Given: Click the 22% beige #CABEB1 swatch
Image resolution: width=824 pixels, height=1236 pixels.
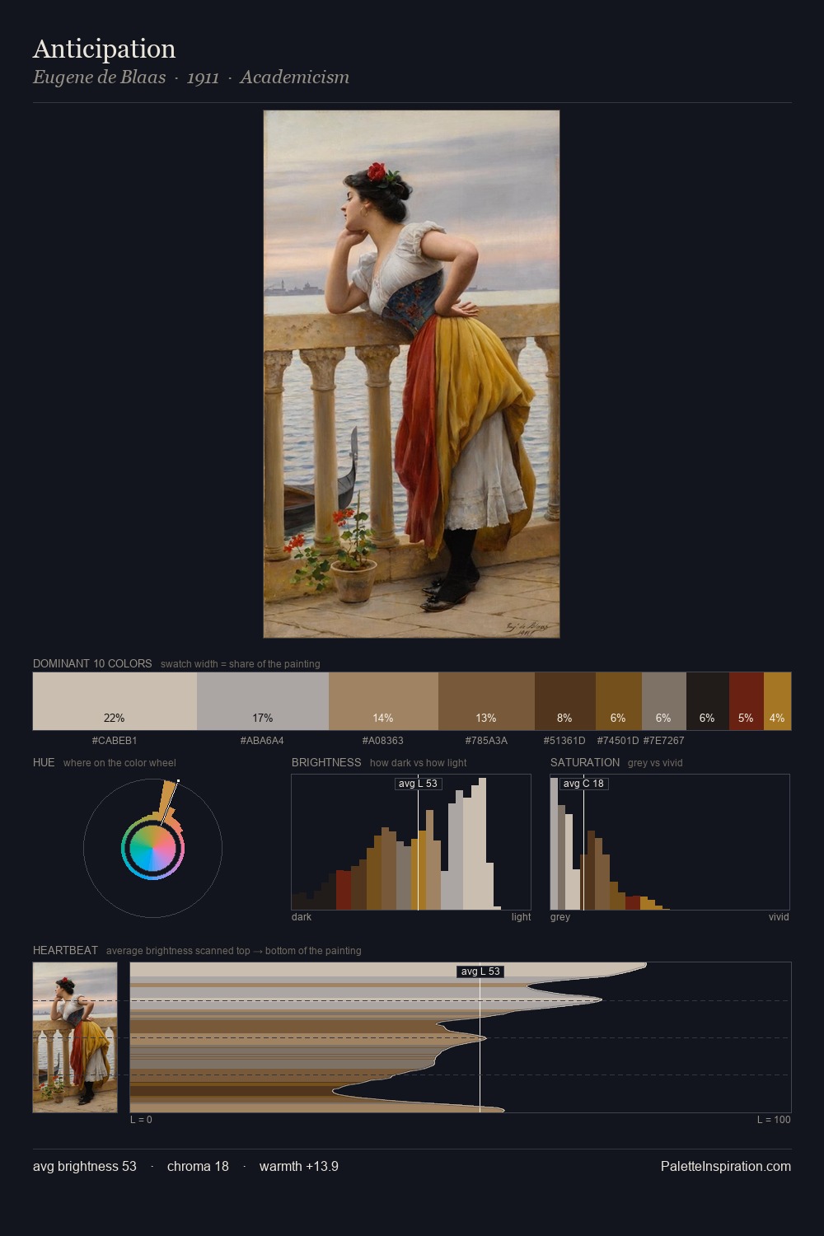Looking at the screenshot, I should [115, 701].
